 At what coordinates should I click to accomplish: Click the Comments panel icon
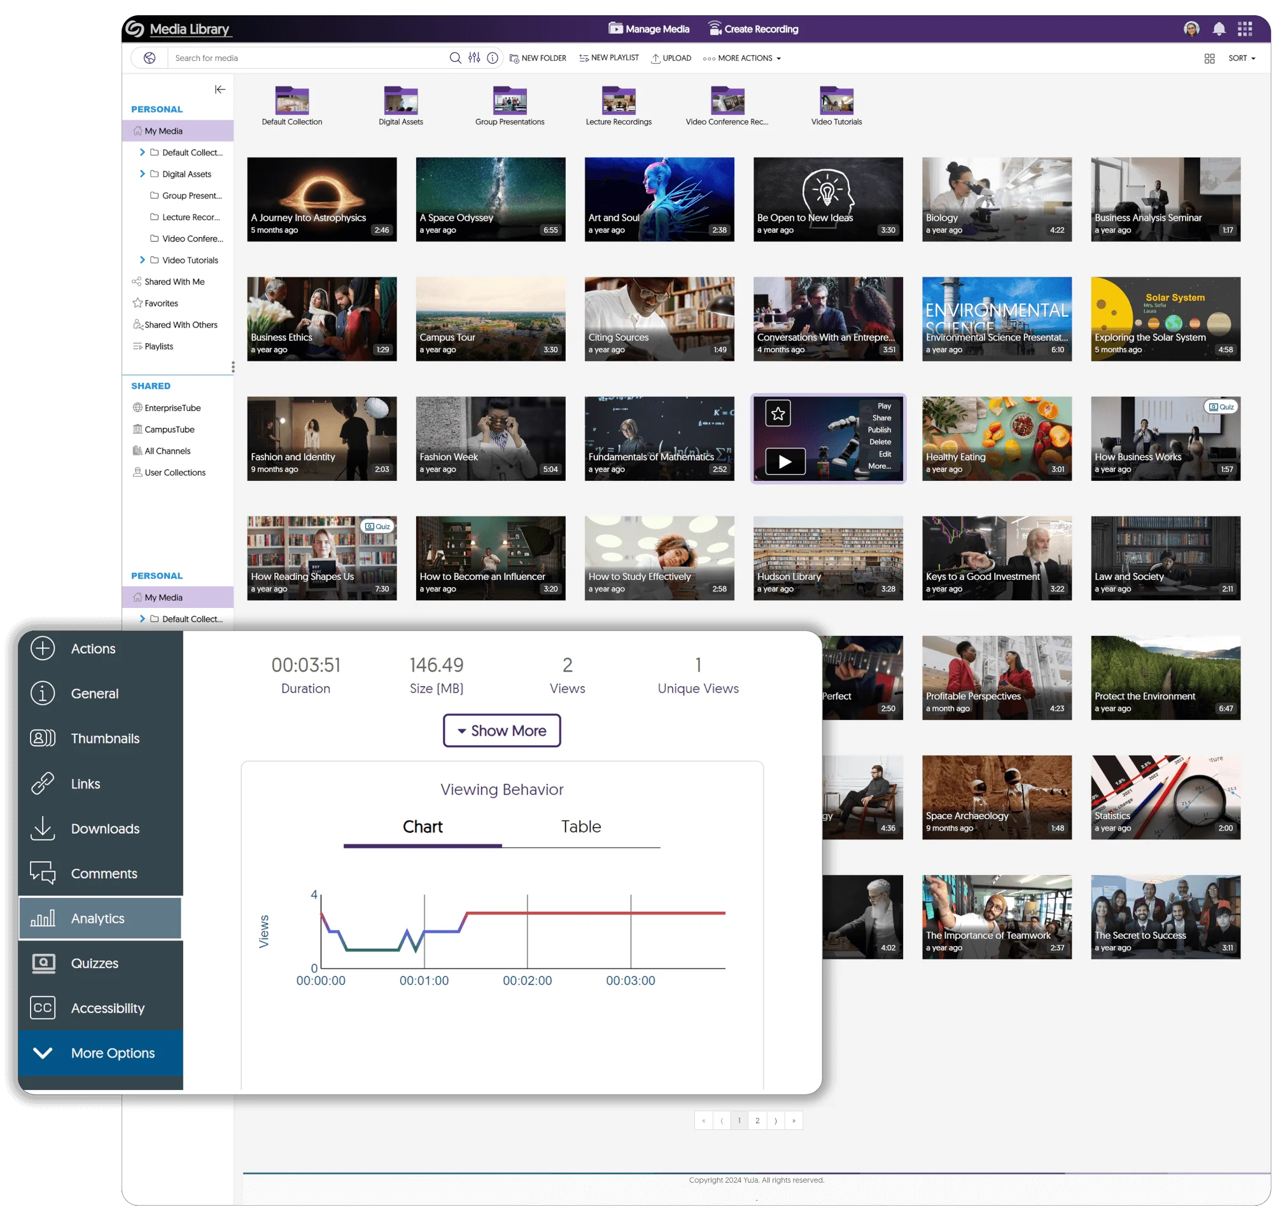[43, 872]
